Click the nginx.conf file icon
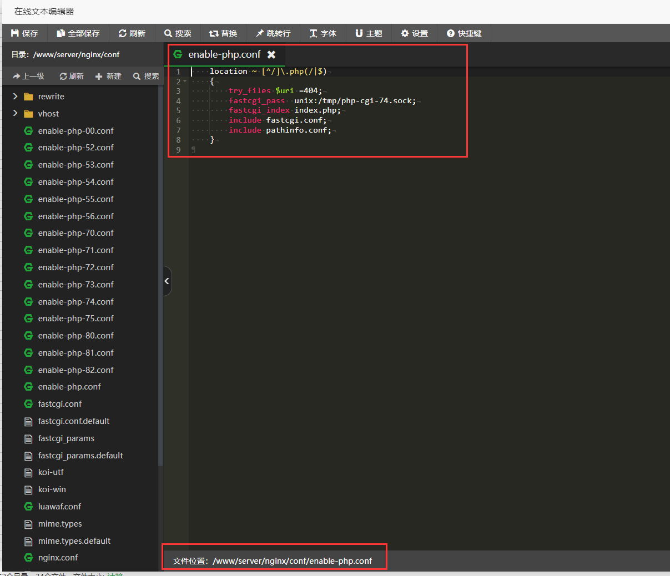This screenshot has height=576, width=670. tap(28, 558)
